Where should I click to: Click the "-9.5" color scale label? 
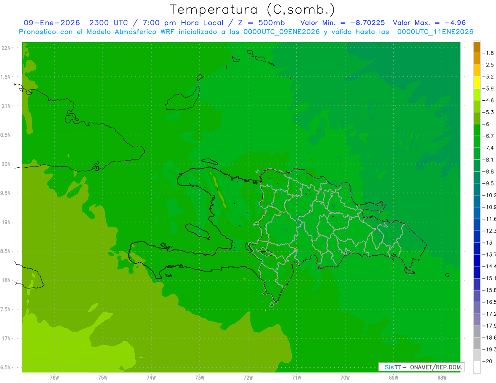click(x=489, y=183)
